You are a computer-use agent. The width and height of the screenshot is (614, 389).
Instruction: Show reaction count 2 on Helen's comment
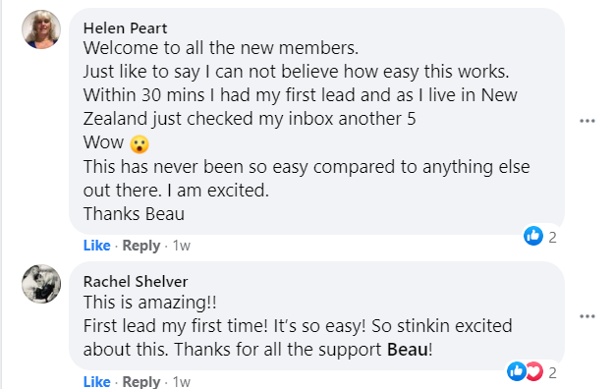(x=552, y=238)
